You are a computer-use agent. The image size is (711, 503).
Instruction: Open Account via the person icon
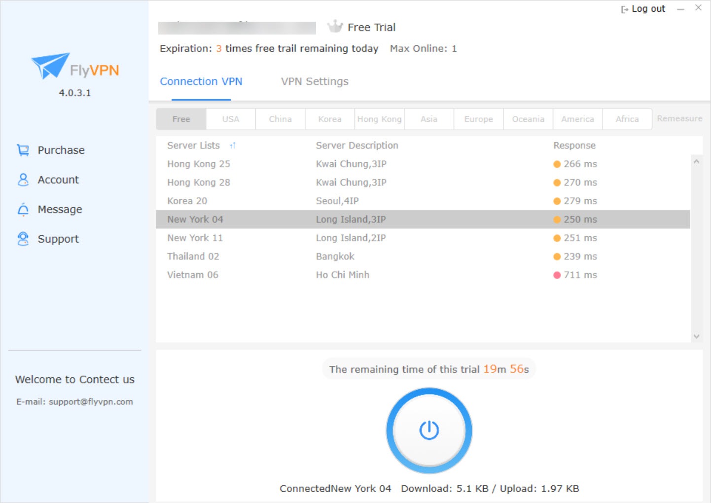[x=23, y=180]
